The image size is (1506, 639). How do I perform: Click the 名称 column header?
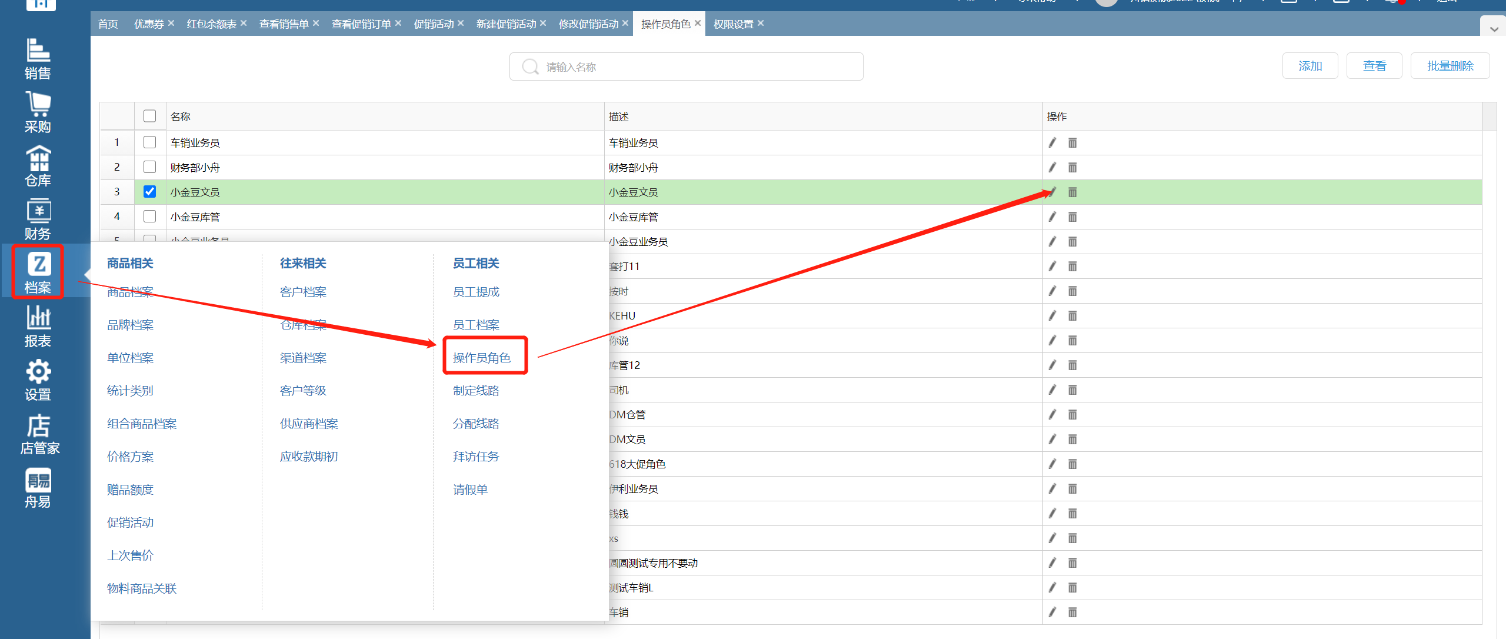tap(385, 117)
